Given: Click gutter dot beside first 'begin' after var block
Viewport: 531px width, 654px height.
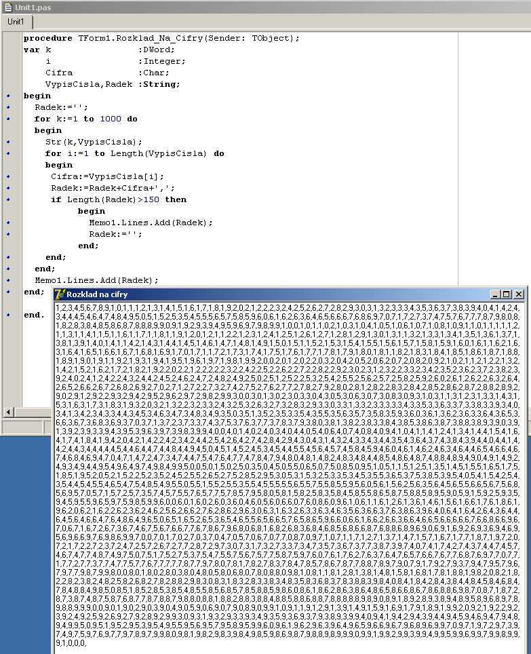Looking at the screenshot, I should (x=8, y=96).
